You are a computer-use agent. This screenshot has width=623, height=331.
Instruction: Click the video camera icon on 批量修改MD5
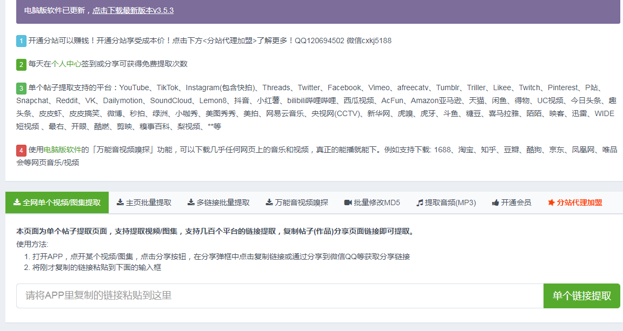coord(348,202)
